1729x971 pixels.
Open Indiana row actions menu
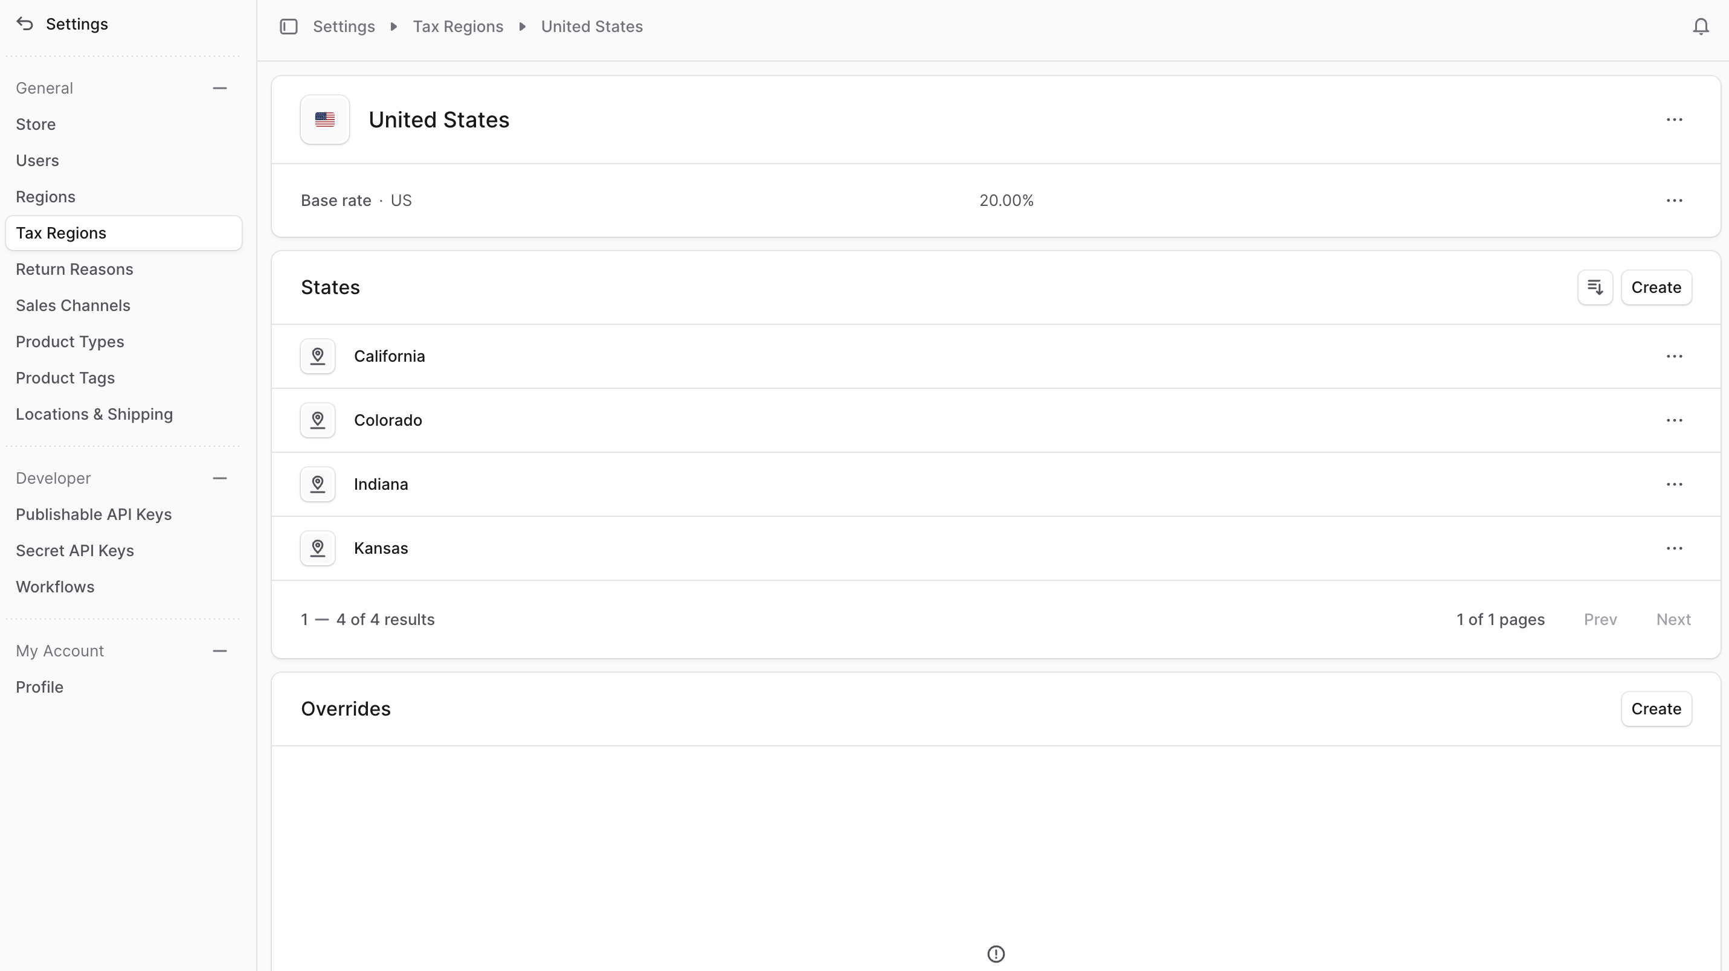(x=1674, y=484)
